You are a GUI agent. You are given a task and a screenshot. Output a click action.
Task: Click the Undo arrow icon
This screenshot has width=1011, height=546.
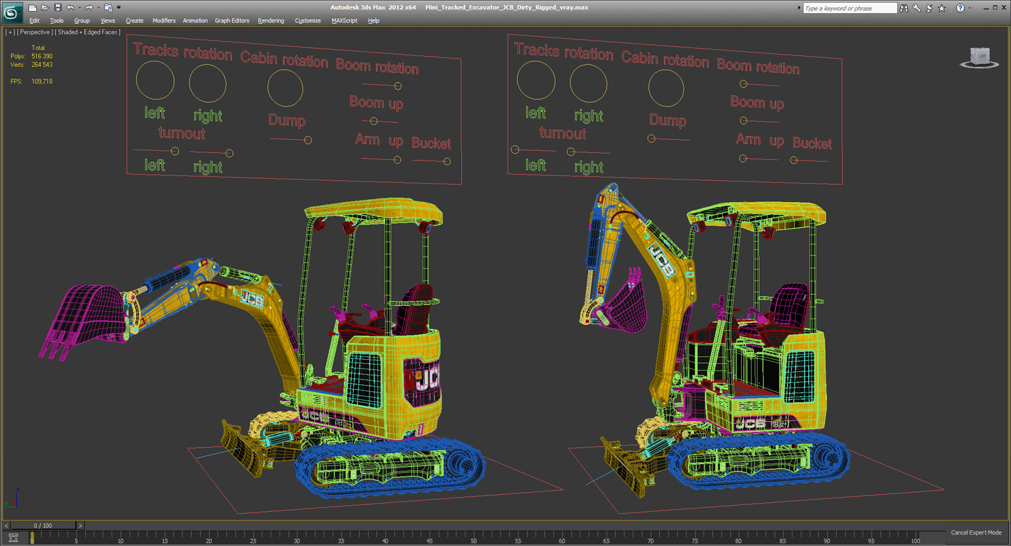[70, 8]
